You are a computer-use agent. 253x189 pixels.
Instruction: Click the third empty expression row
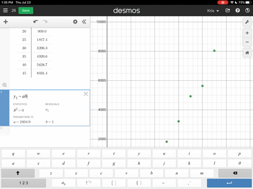pyautogui.click(x=45, y=131)
